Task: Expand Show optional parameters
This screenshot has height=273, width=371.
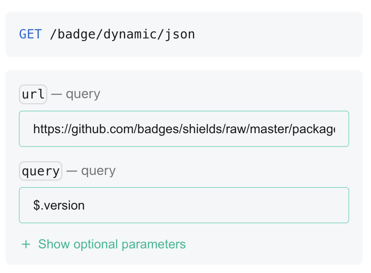Action: (x=111, y=244)
